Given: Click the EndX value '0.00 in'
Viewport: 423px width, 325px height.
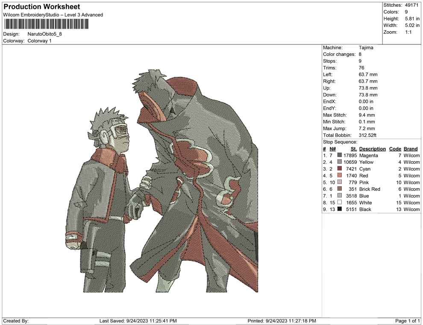Looking at the screenshot, I should pyautogui.click(x=366, y=102).
